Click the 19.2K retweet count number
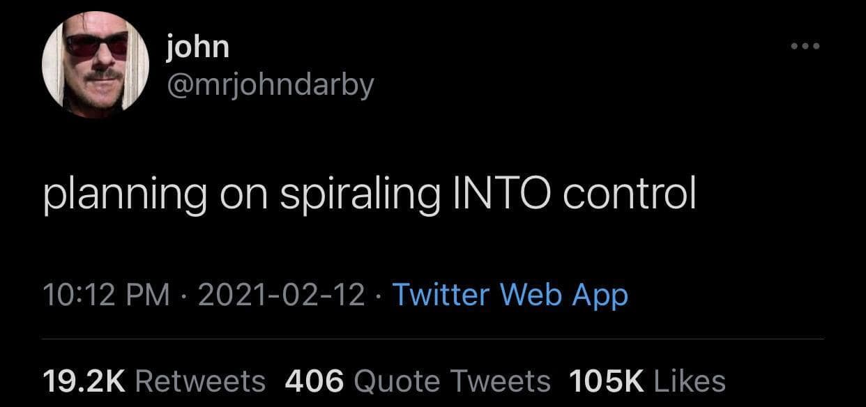This screenshot has height=407, width=866. click(84, 381)
